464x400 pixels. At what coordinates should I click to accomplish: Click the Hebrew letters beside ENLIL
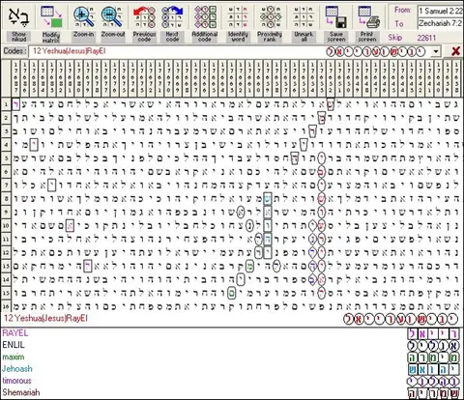point(433,346)
